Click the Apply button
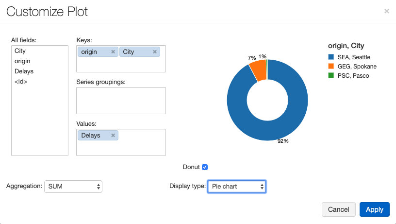The width and height of the screenshot is (396, 224). pyautogui.click(x=375, y=209)
